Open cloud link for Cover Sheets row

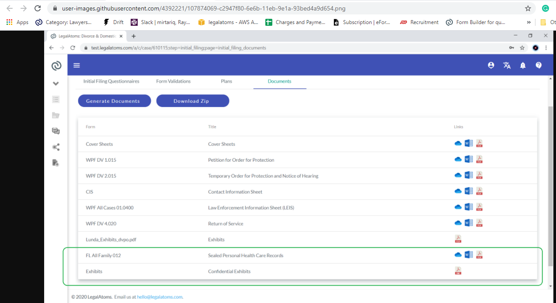click(458, 143)
